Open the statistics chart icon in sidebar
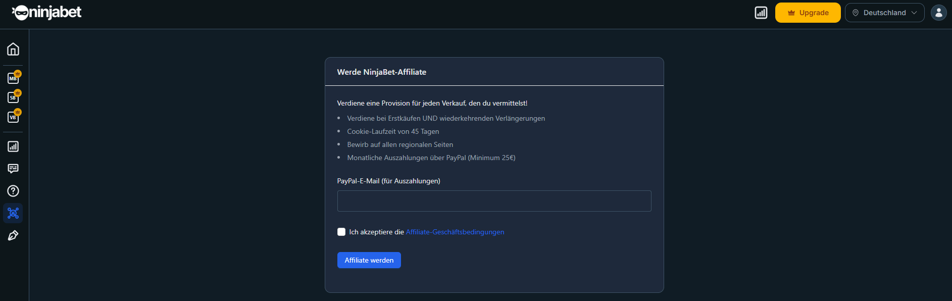 coord(13,146)
